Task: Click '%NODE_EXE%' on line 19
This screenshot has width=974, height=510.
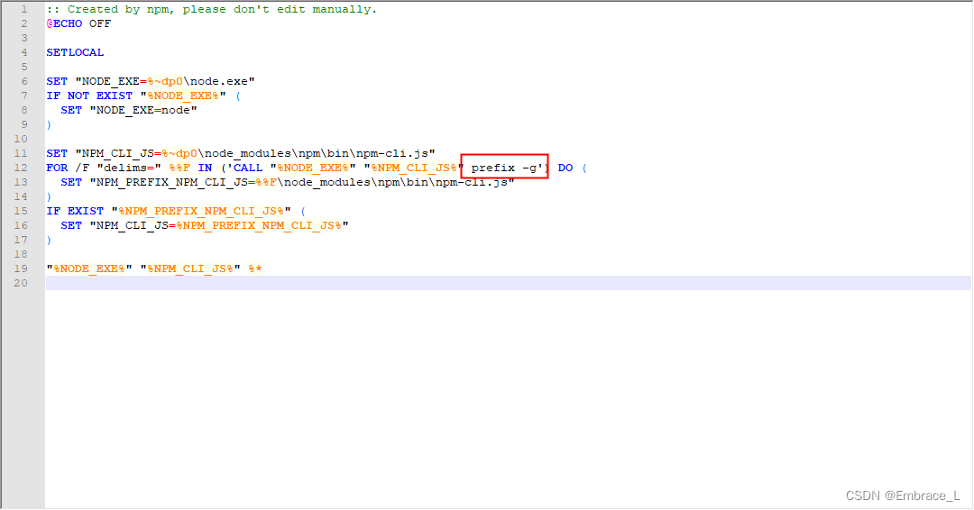Action: [x=88, y=269]
